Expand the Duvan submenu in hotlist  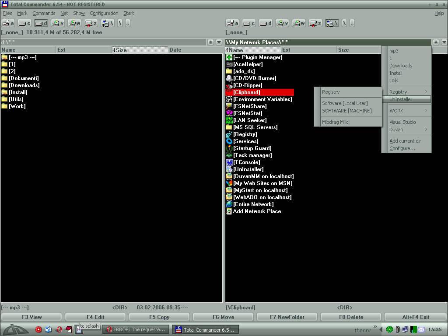pyautogui.click(x=409, y=129)
